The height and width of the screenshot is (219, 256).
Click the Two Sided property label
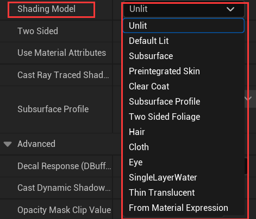[38, 31]
